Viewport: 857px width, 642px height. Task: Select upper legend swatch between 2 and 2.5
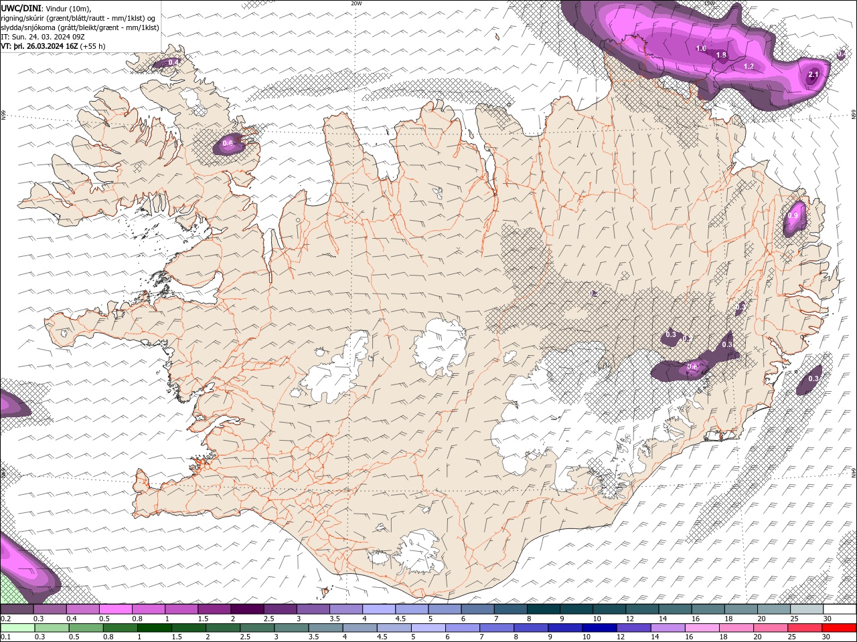point(247,609)
